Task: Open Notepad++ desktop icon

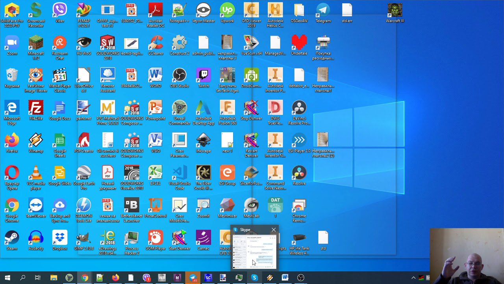Action: click(x=179, y=13)
